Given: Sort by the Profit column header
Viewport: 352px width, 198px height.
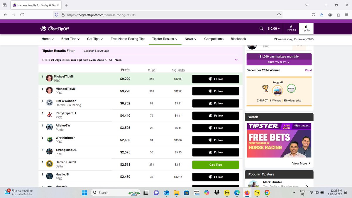Looking at the screenshot, I should click(125, 70).
